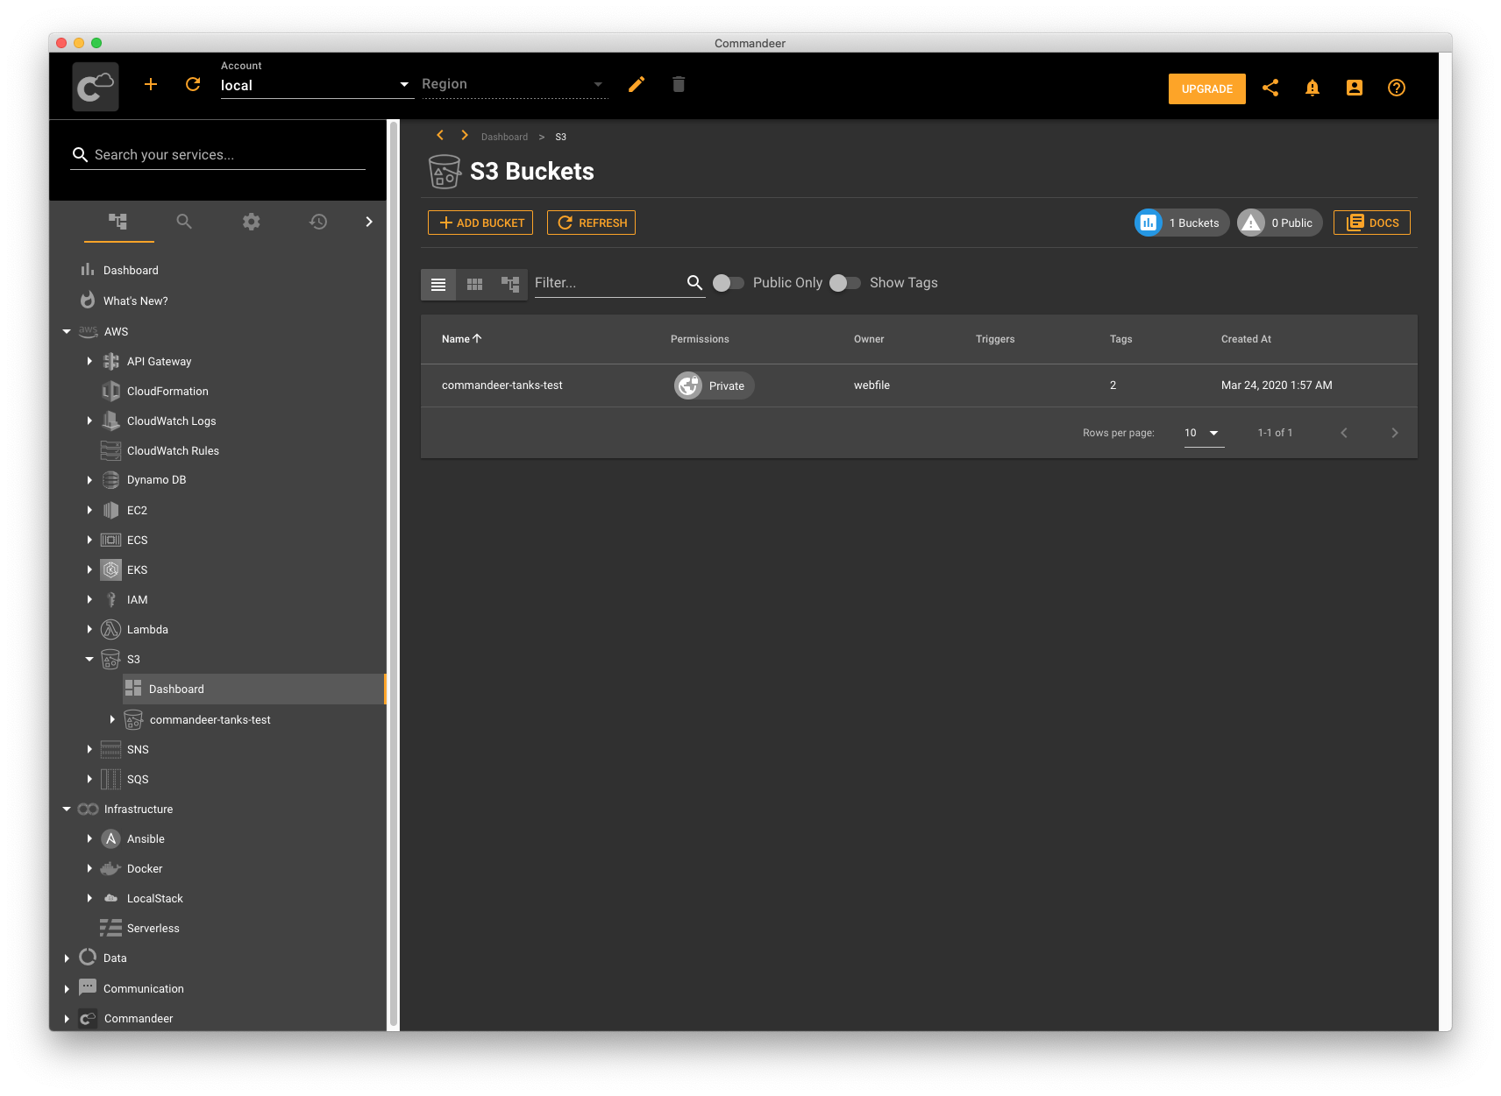Expand the Commandeer tree section
The width and height of the screenshot is (1501, 1096).
67,1018
